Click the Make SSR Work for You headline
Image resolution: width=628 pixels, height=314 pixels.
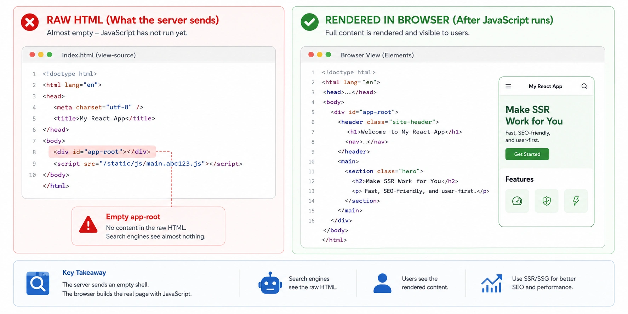coord(534,115)
